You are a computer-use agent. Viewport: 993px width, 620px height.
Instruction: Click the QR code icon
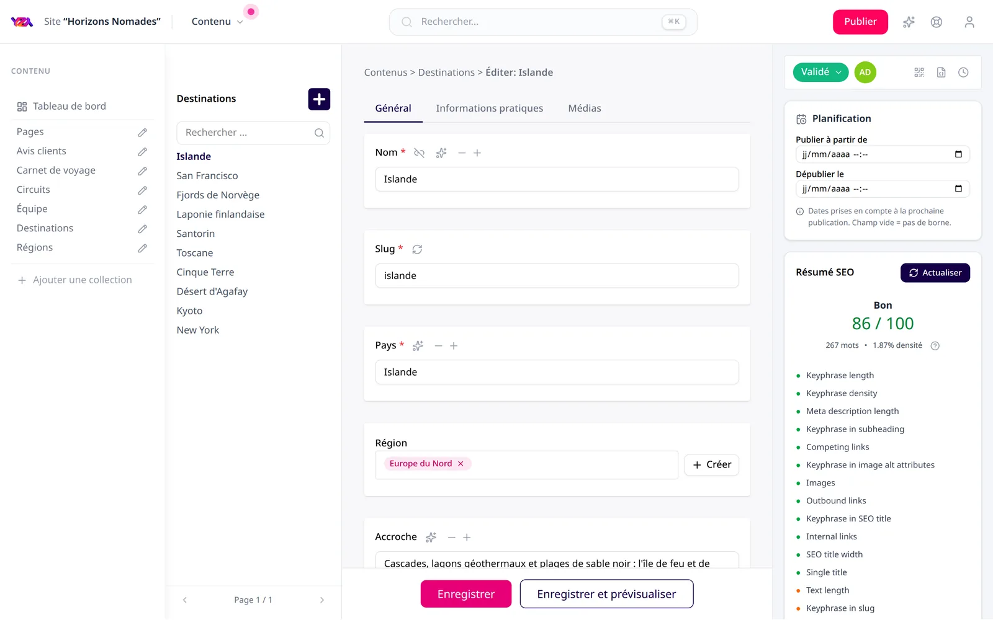pyautogui.click(x=919, y=73)
